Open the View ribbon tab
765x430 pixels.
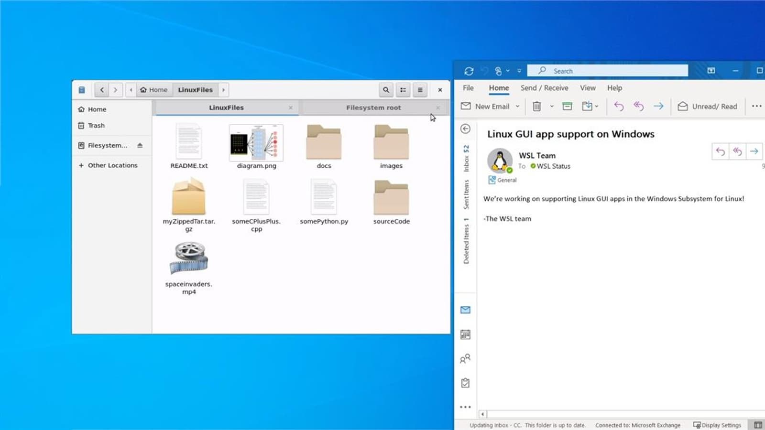tap(588, 88)
